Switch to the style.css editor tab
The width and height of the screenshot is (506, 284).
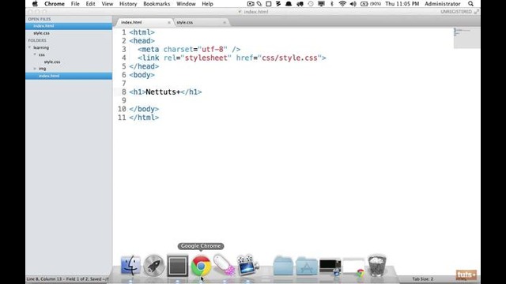pyautogui.click(x=200, y=22)
